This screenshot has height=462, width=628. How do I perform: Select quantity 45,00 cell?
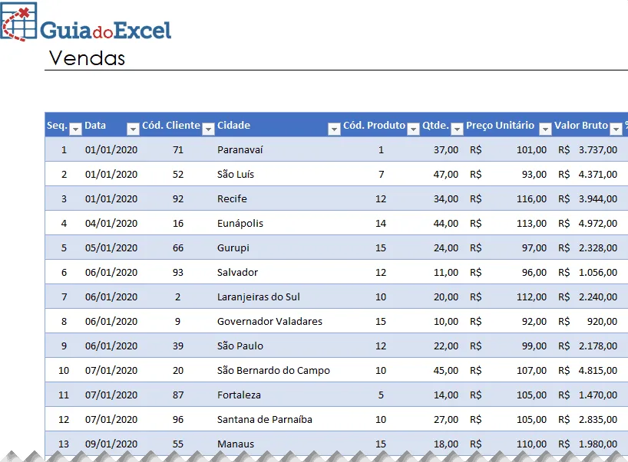click(x=442, y=370)
